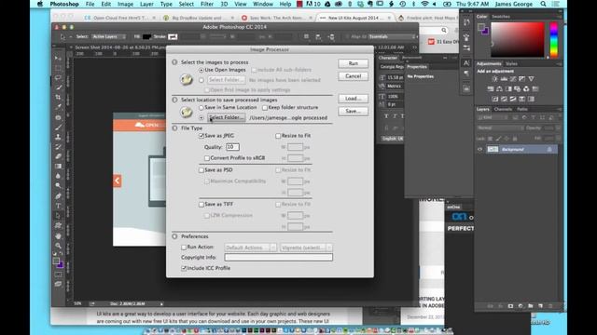Viewport: 597px width, 335px height.
Task: Add a Brightness/Contrast adjustment
Action: tap(494, 79)
